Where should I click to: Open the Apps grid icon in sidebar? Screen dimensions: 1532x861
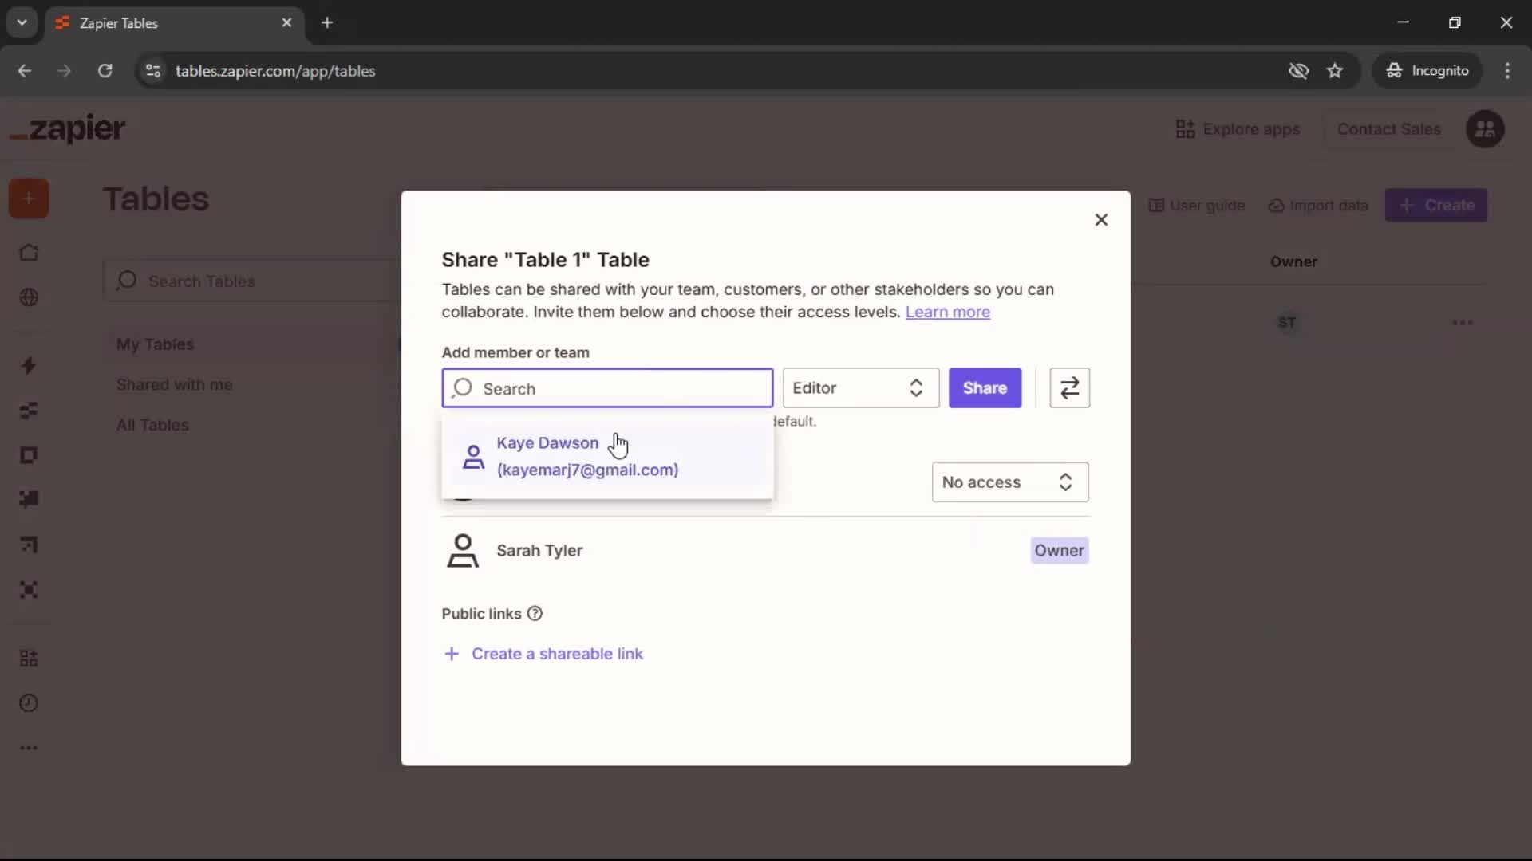29,659
